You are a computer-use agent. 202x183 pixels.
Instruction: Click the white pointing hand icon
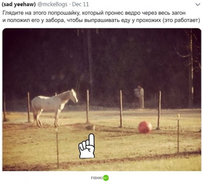coord(87,146)
